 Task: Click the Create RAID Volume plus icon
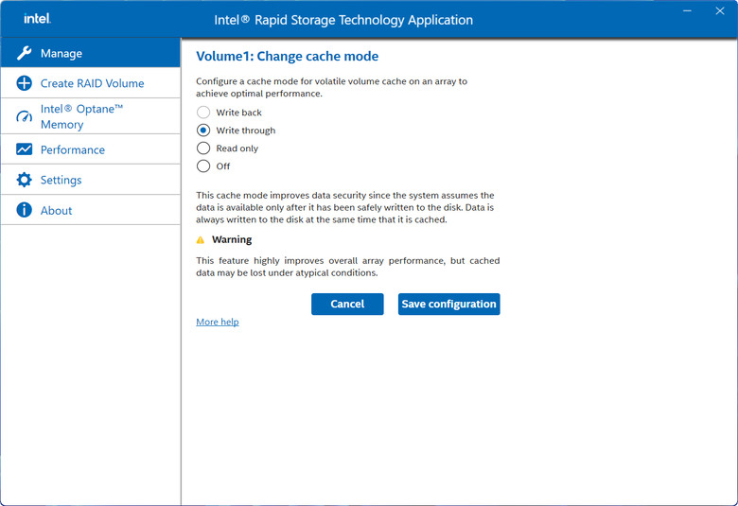click(24, 83)
